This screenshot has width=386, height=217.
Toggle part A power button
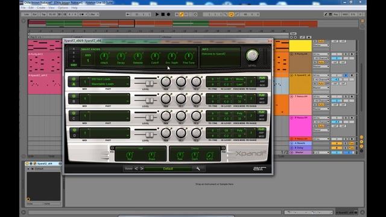pyautogui.click(x=74, y=79)
